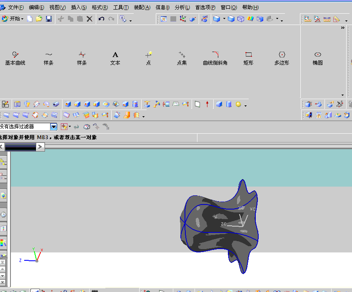Viewport: 352px width, 292px height.
Task: Click the angle measurement icon
Action: coord(336,19)
